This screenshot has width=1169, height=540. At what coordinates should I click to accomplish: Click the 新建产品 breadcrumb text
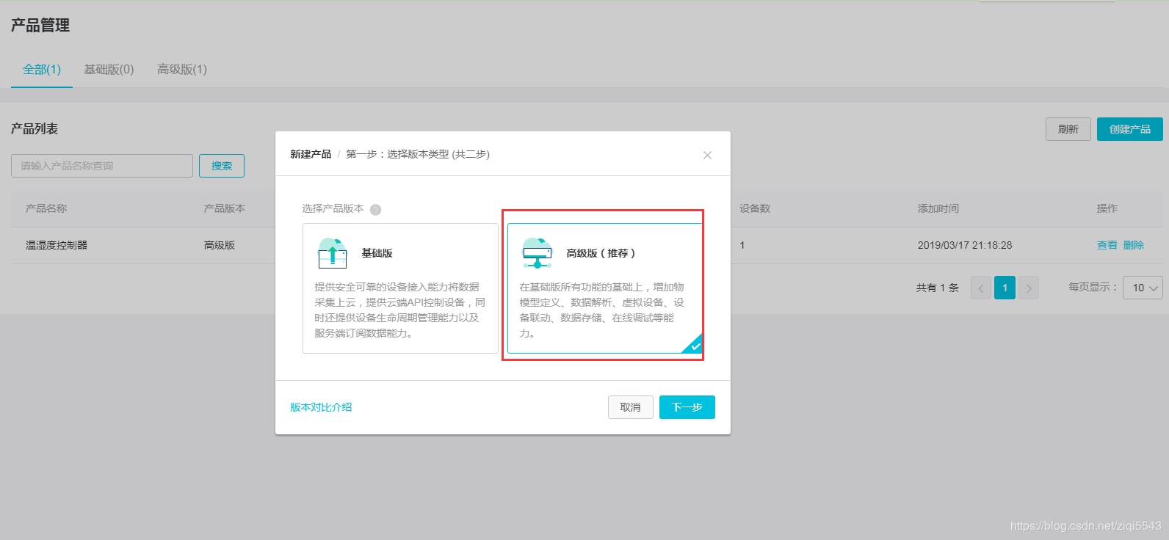[x=311, y=154]
